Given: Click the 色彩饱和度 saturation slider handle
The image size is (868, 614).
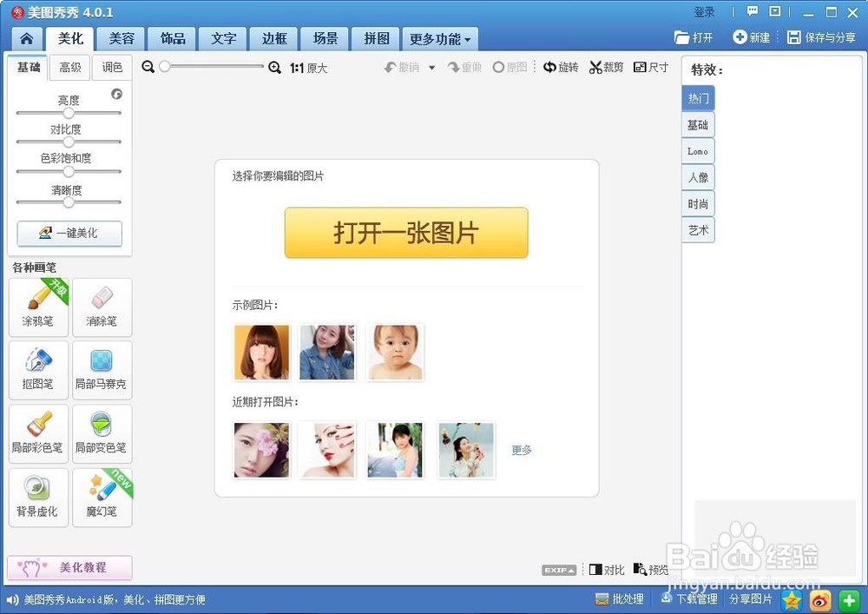Looking at the screenshot, I should click(x=69, y=172).
